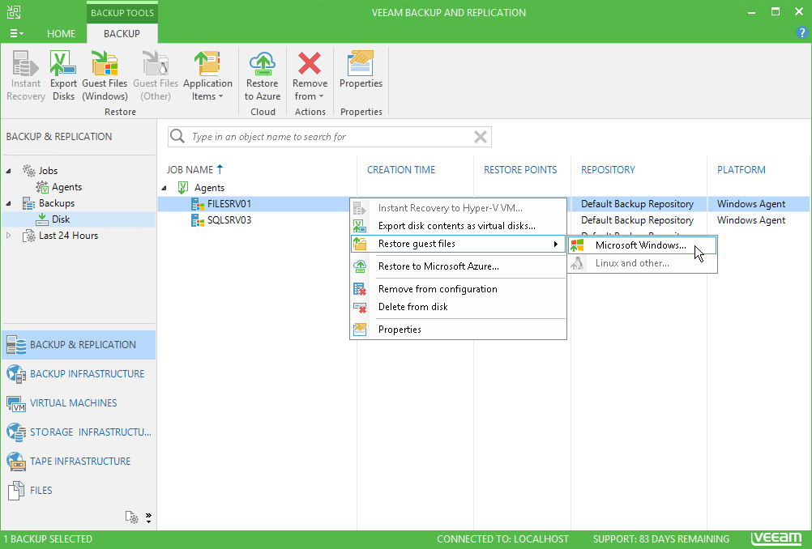The width and height of the screenshot is (812, 549).
Task: Open the Application Items dropdown
Action: pyautogui.click(x=207, y=75)
